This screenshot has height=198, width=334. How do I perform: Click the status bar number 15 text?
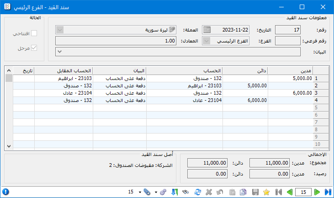tap(131, 192)
